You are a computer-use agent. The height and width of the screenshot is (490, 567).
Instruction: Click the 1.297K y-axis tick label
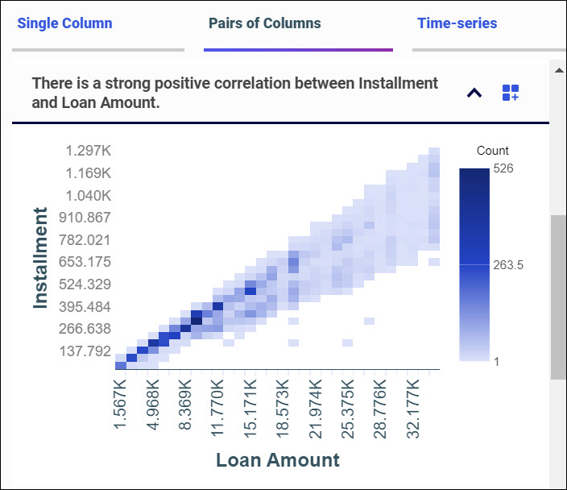88,151
